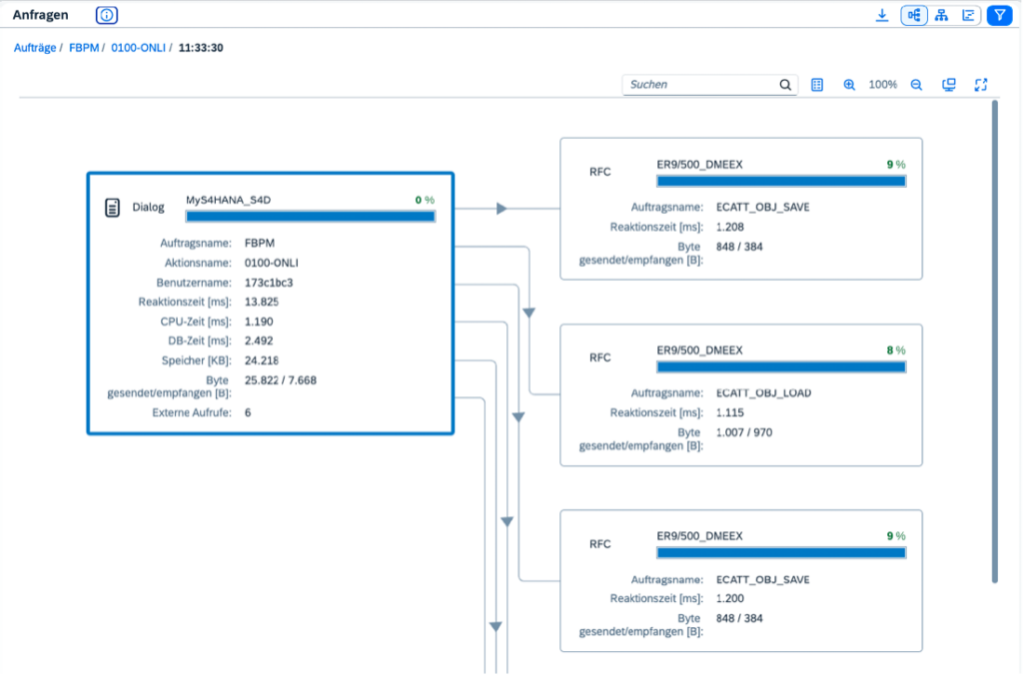The height and width of the screenshot is (681, 1023).
Task: Click the Anfragen heading
Action: pos(40,15)
